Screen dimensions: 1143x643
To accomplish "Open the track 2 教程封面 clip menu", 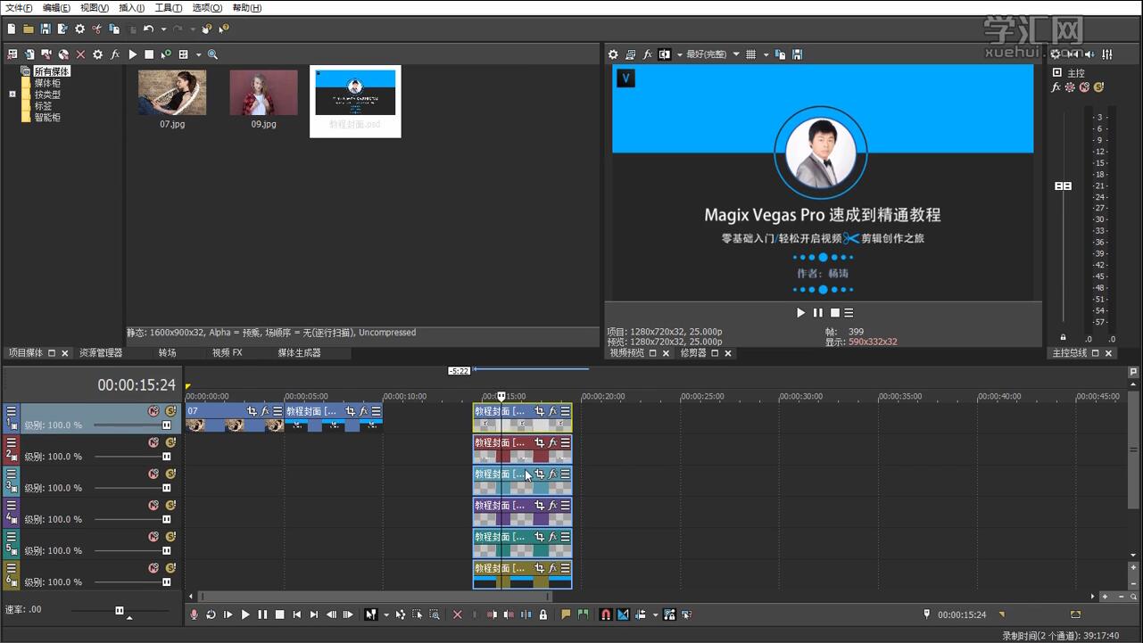I will [565, 442].
